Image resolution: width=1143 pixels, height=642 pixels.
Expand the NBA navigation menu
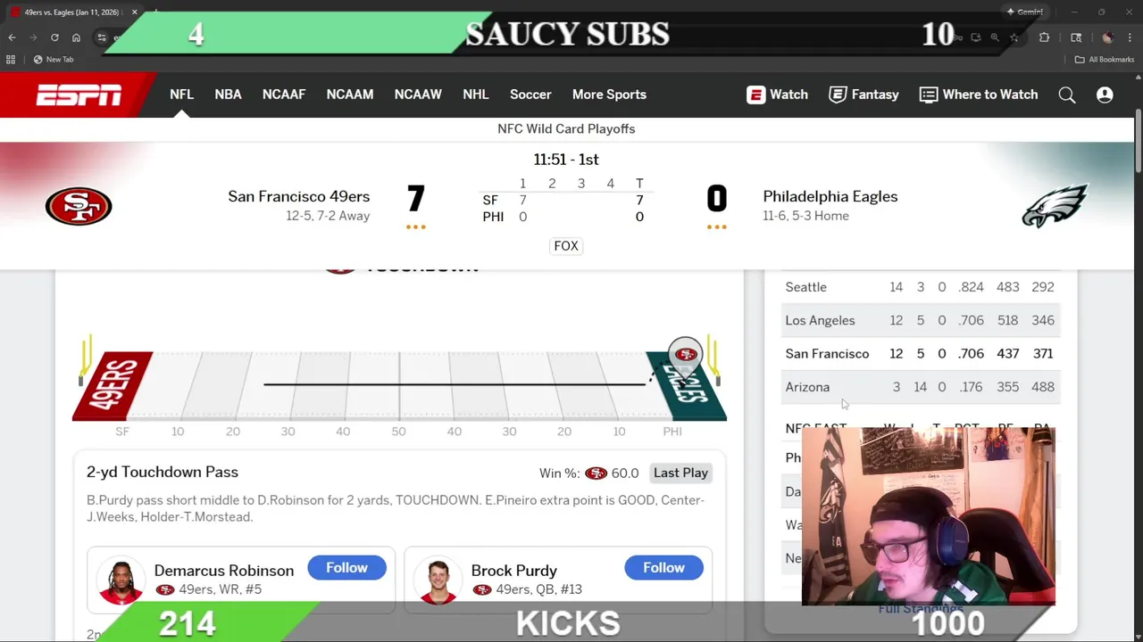click(x=228, y=95)
